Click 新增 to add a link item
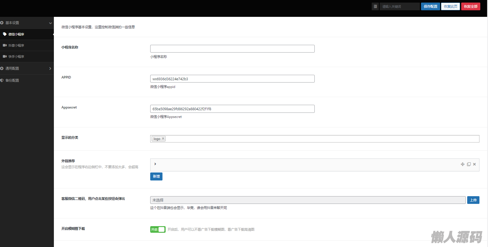488x247 pixels. 156,176
